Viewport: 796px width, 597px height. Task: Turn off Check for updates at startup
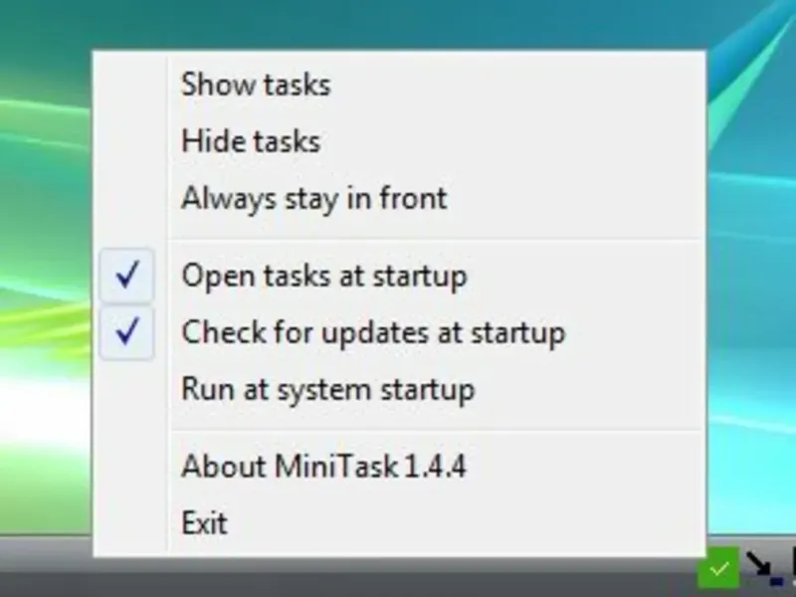click(x=372, y=332)
